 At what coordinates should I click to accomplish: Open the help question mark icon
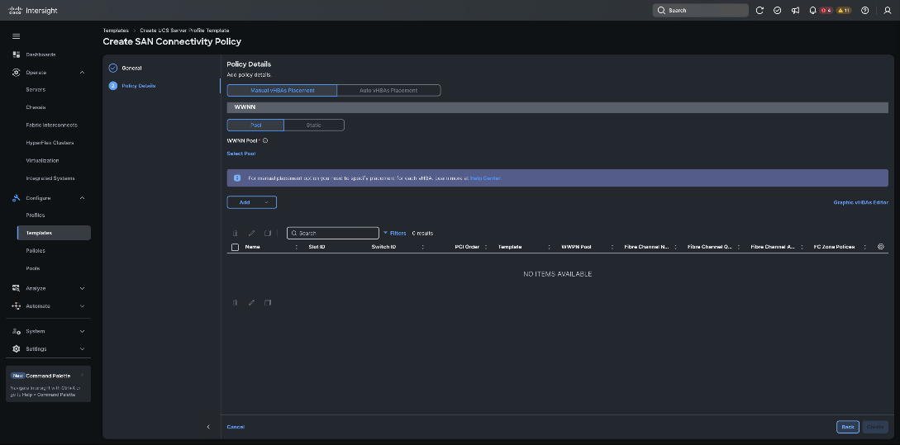(865, 11)
